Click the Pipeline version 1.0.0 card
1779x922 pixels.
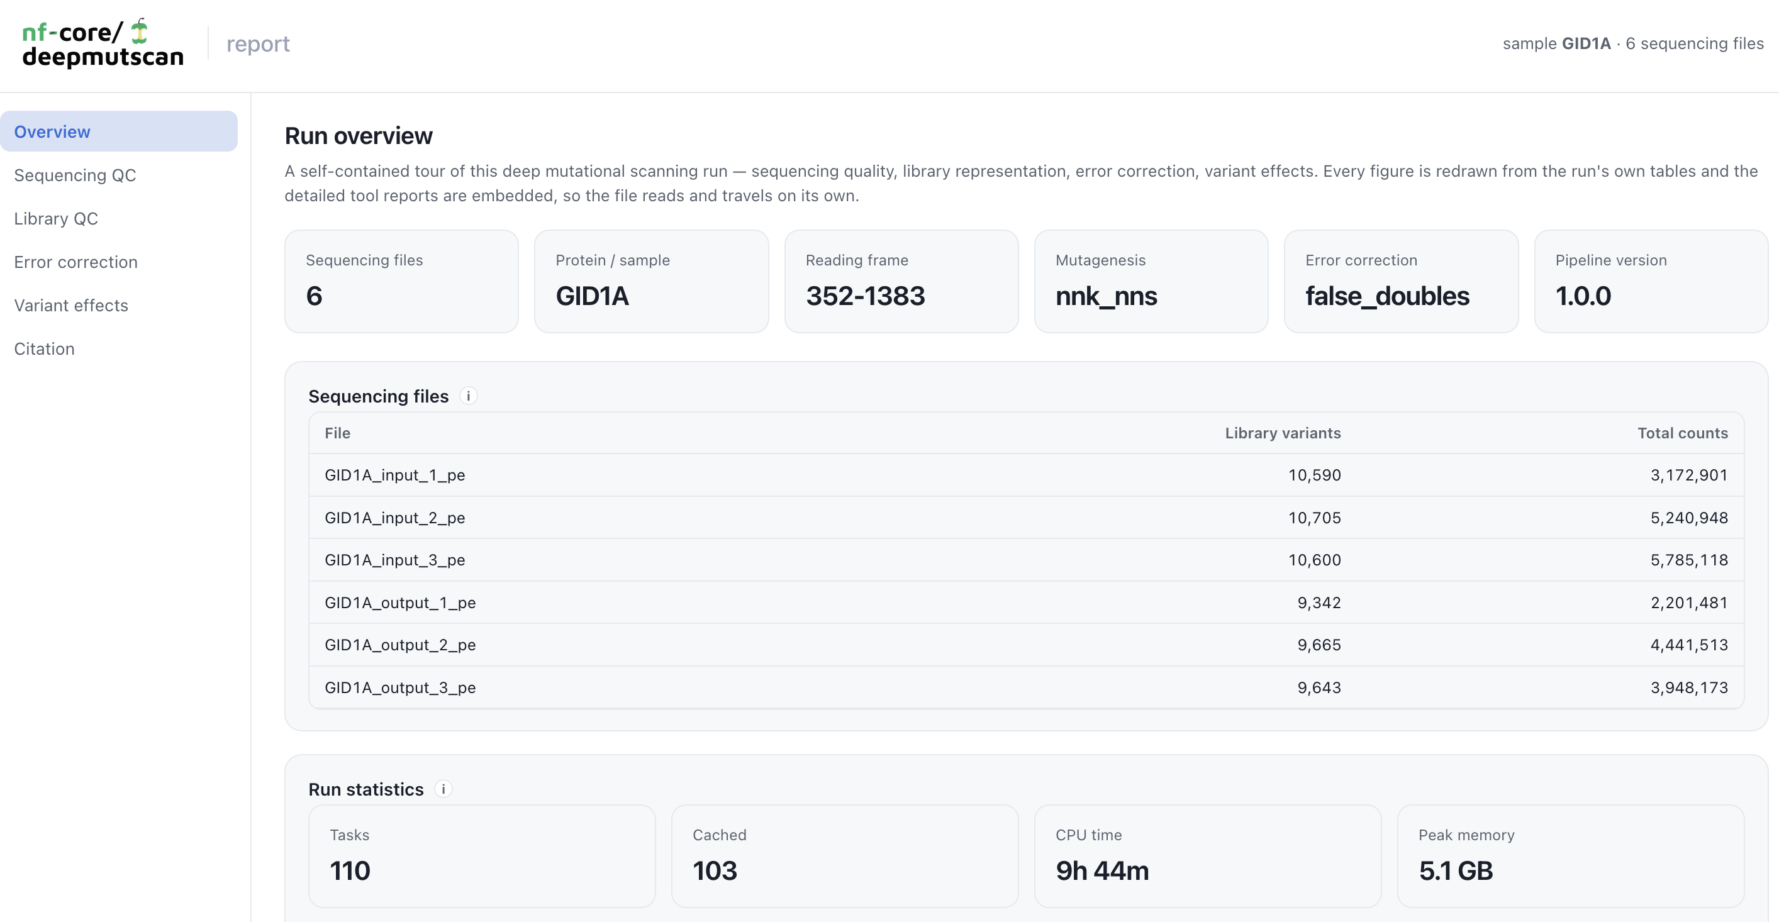pos(1651,281)
